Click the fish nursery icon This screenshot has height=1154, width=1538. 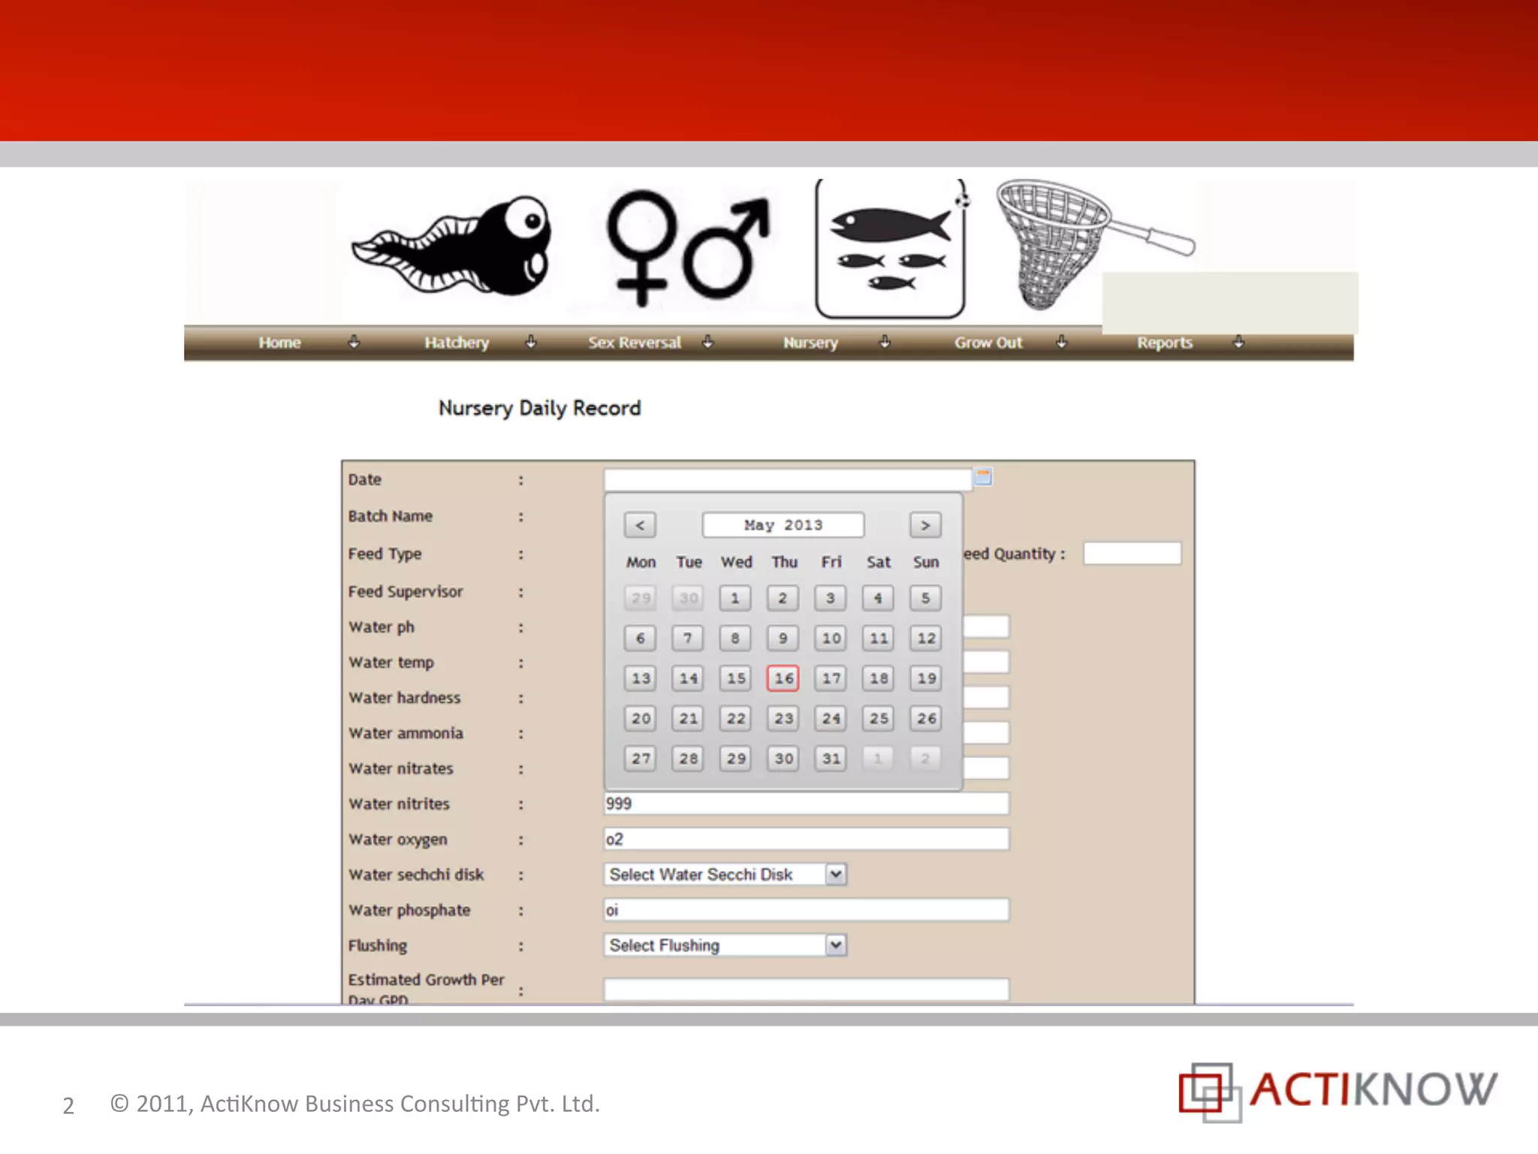890,248
